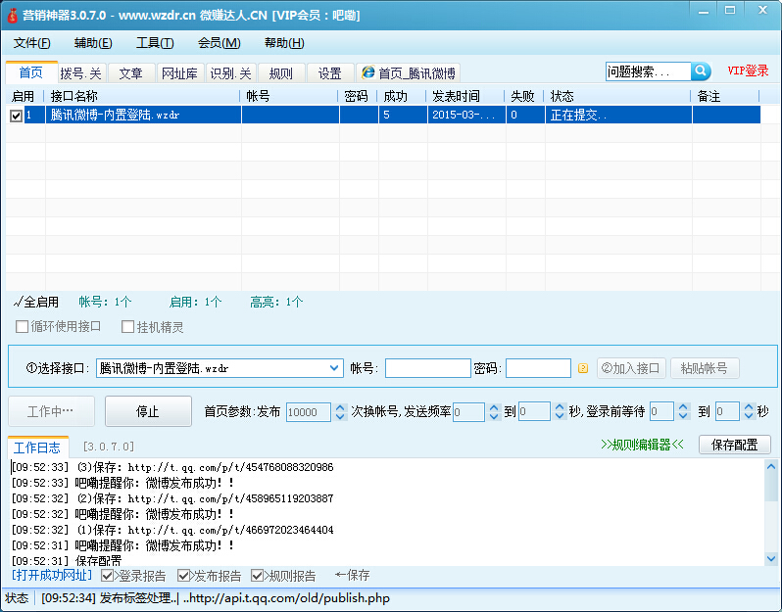Viewport: 782px width, 612px height.
Task: Select the 首页 tab
Action: [31, 72]
